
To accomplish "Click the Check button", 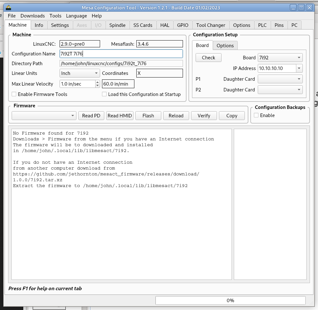I will (x=209, y=58).
